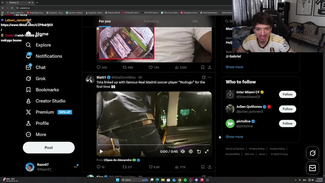
Task: Open Slatt's profile avatar
Action: coord(90,79)
